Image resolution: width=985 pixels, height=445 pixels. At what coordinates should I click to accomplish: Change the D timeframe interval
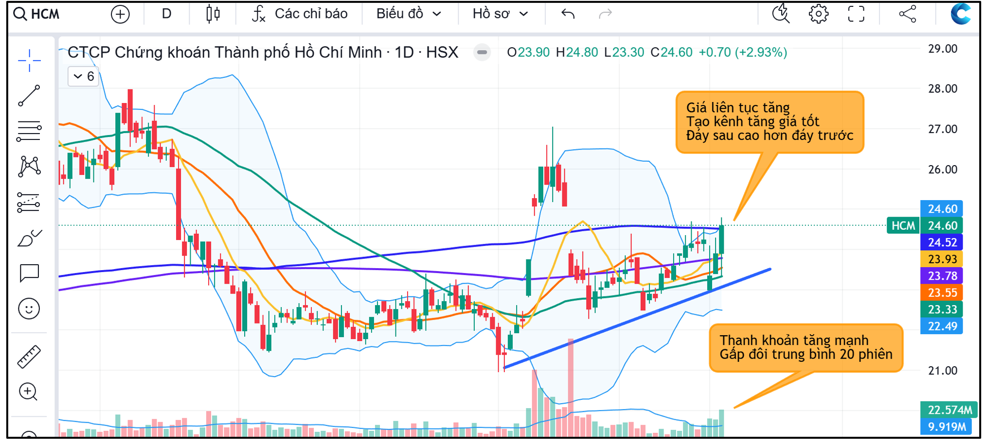[x=166, y=14]
